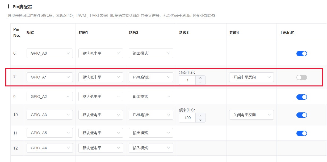
Task: Click the Pin No. column header
Action: point(16,32)
